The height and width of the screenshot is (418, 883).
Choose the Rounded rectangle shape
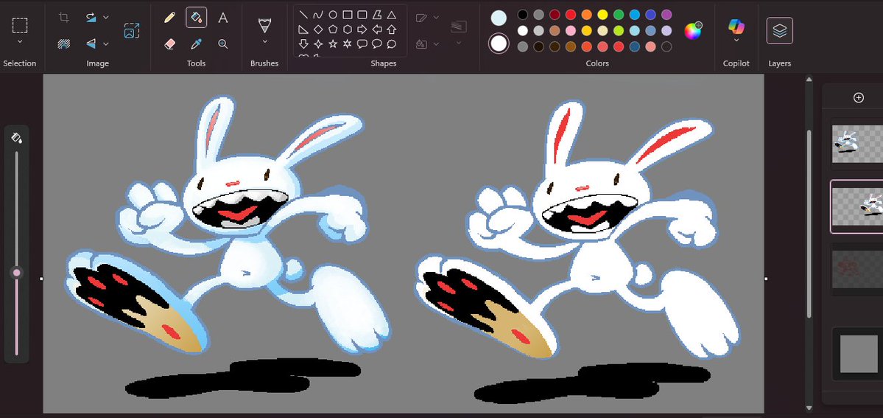tap(362, 15)
